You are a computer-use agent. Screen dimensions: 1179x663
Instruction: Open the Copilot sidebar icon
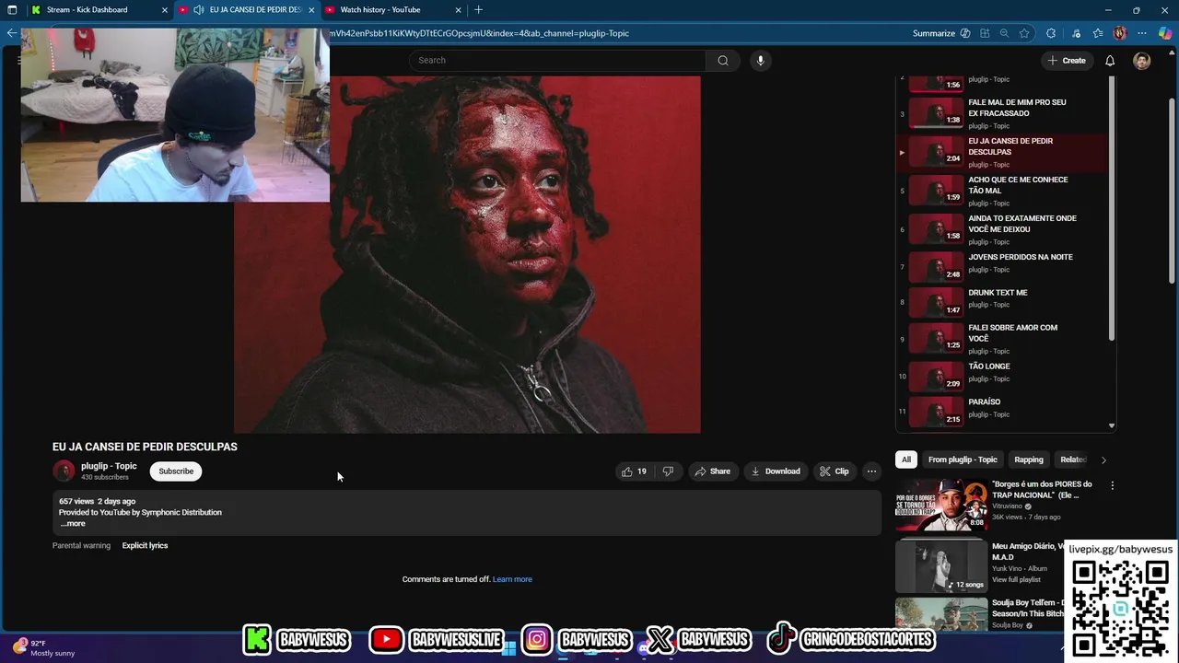pos(1165,33)
